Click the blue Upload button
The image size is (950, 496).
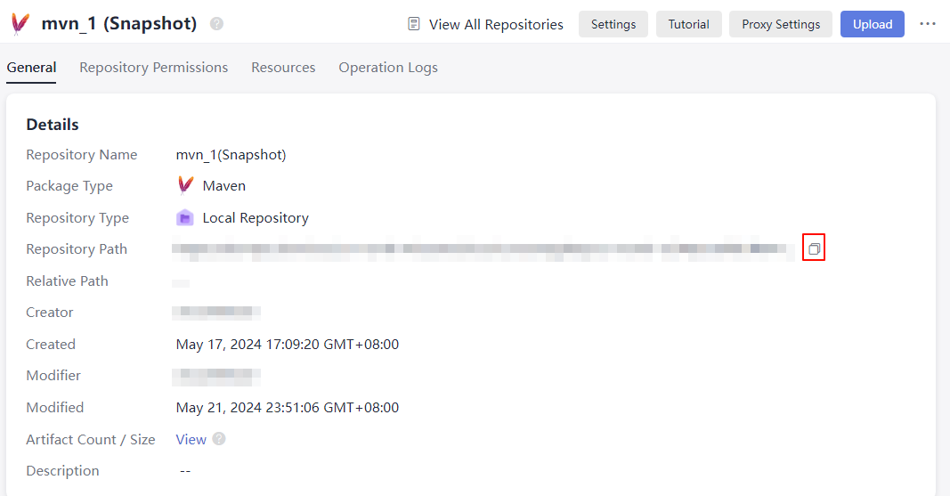click(x=873, y=24)
